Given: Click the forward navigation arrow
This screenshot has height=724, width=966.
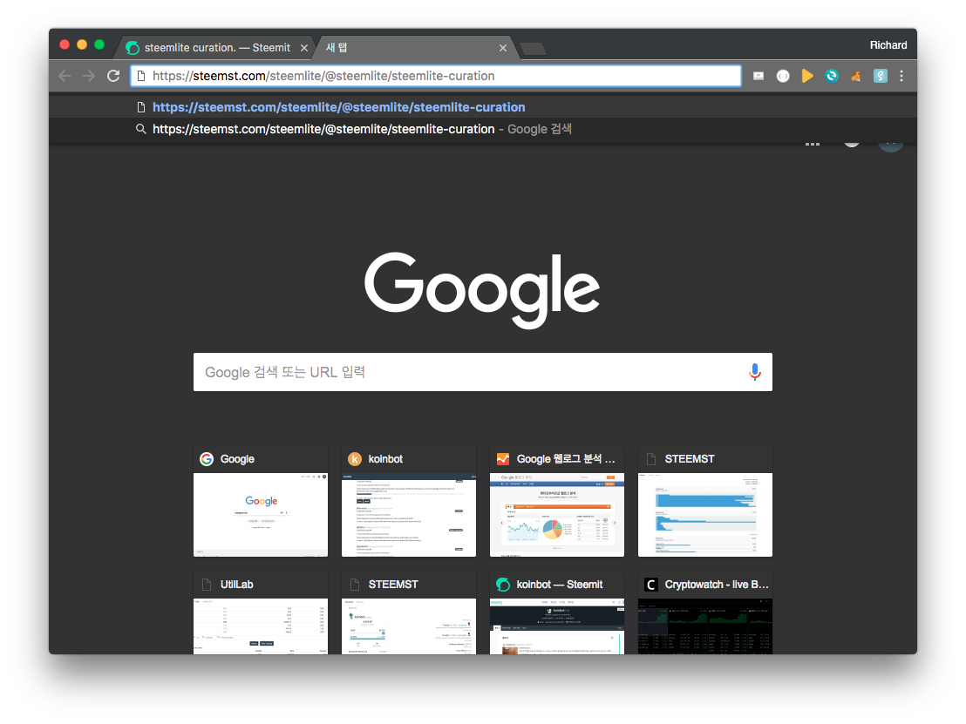Looking at the screenshot, I should pyautogui.click(x=89, y=76).
